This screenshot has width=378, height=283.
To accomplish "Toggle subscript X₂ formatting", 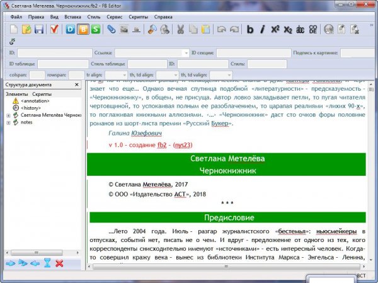I will coord(288,30).
